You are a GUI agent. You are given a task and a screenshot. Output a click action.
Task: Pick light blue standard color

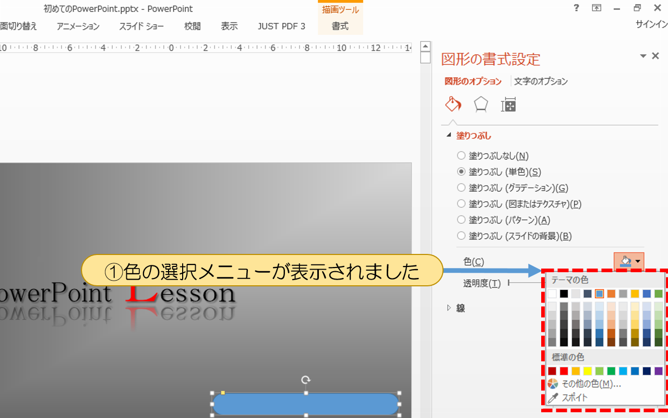623,371
